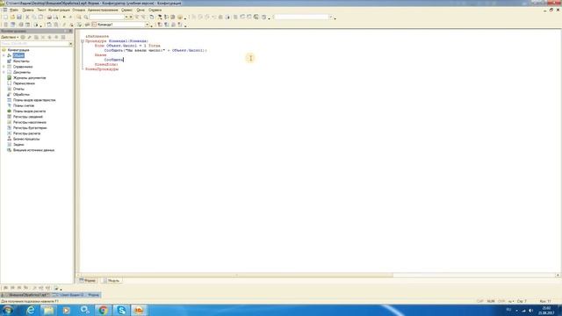This screenshot has width=562, height=316.
Task: Select Планы видов расчета tree item
Action: tap(29, 111)
